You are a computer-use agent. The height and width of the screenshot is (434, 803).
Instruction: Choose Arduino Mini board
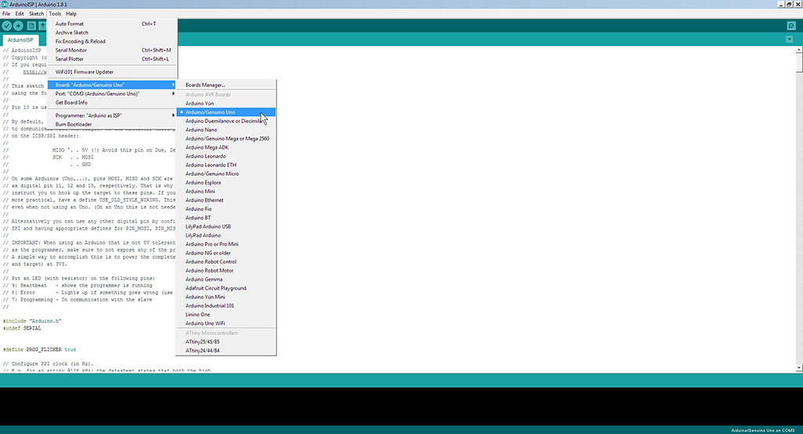[226, 191]
